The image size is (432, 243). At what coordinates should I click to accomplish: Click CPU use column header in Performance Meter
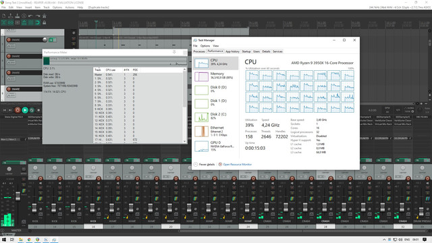pyautogui.click(x=111, y=70)
